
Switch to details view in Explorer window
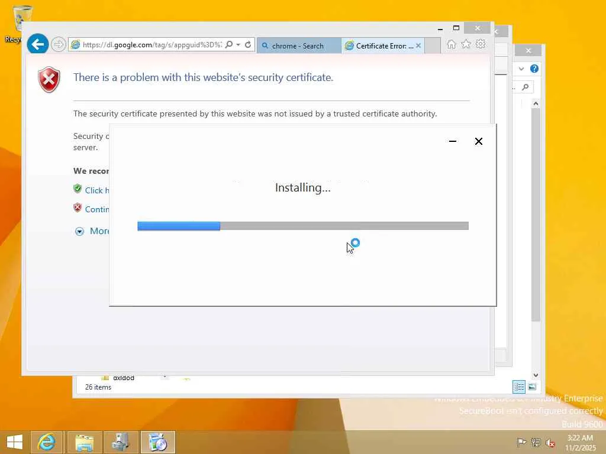[518, 387]
